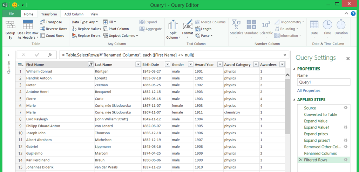
Task: Open the First Name column filter
Action: coord(91,65)
